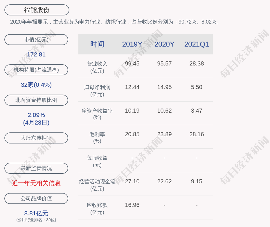Click the 营业收入 (亿元) row label
This screenshot has width=270, height=227.
pyautogui.click(x=97, y=67)
